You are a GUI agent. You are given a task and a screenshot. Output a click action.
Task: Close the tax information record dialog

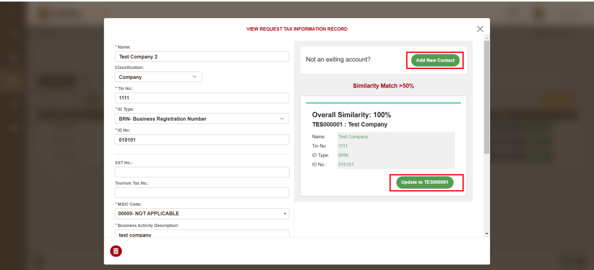(480, 29)
